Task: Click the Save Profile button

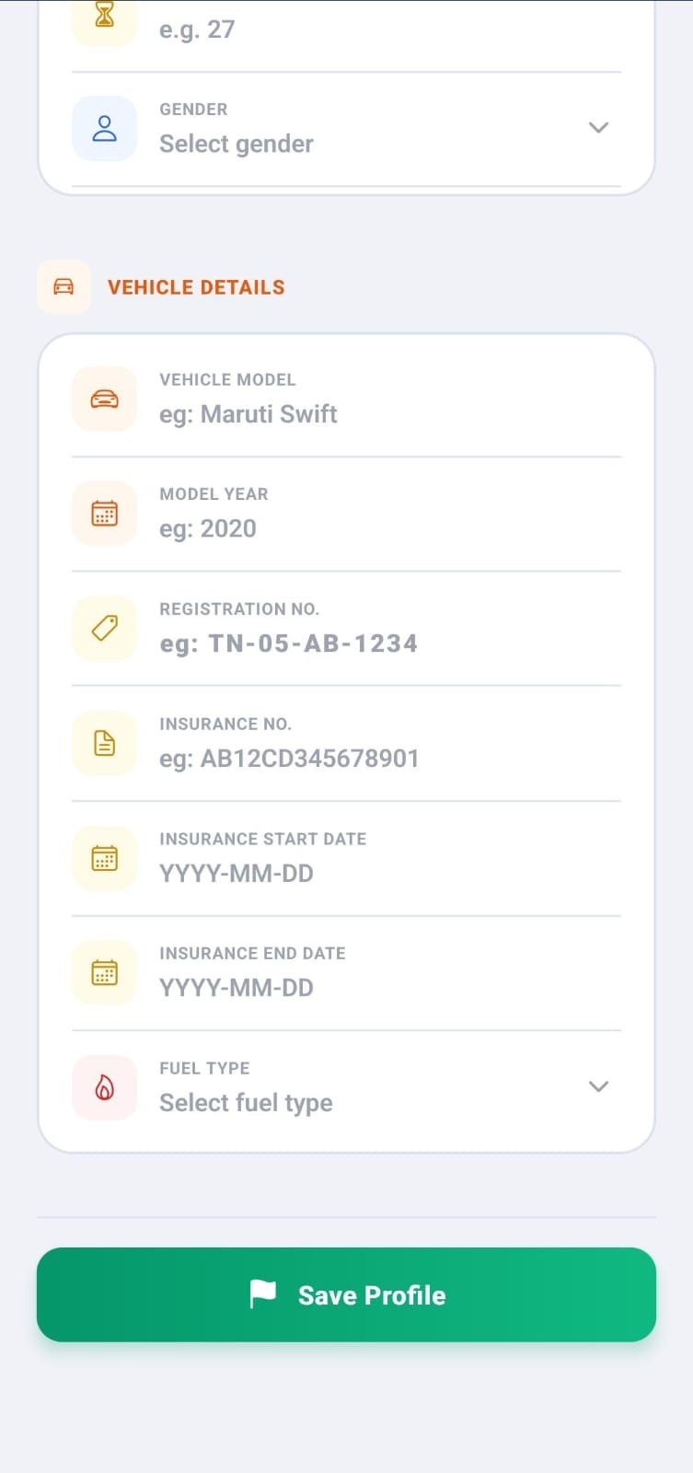Action: click(346, 1294)
